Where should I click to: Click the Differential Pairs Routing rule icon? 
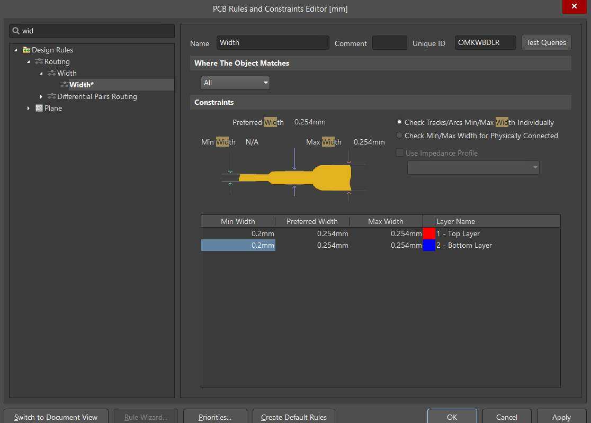[x=51, y=96]
